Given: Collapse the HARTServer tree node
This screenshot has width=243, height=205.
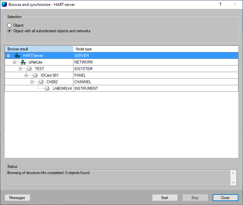Looking at the screenshot, I should click(x=8, y=56).
